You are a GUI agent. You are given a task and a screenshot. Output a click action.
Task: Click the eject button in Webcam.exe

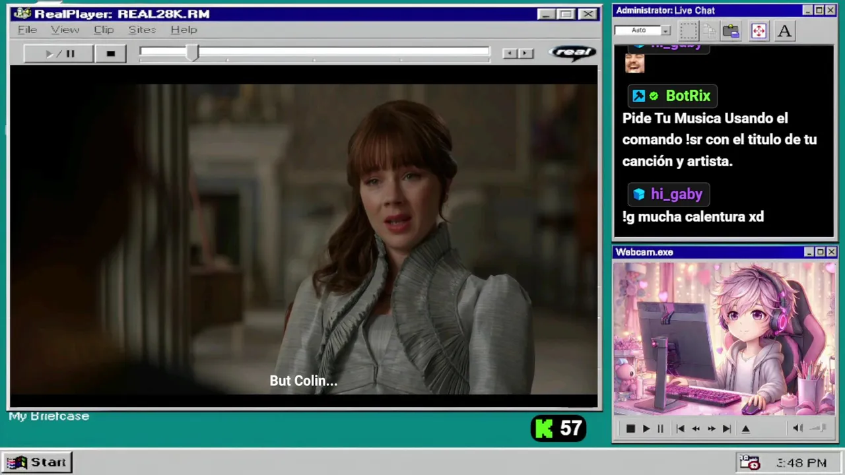(746, 429)
